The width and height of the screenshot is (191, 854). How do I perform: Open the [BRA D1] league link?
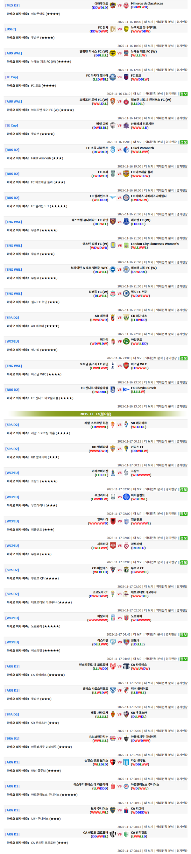pos(12,738)
